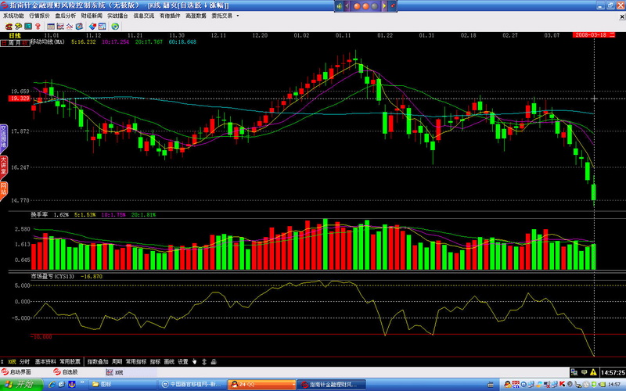Image resolution: width=626 pixels, height=391 pixels.
Task: Click the lock icon in bottom toolbar
Action: [213, 362]
